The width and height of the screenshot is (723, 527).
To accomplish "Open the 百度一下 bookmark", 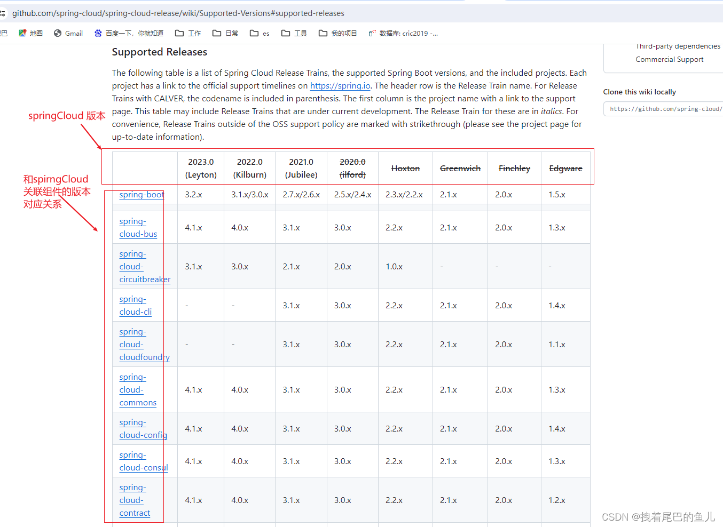I will (x=128, y=33).
